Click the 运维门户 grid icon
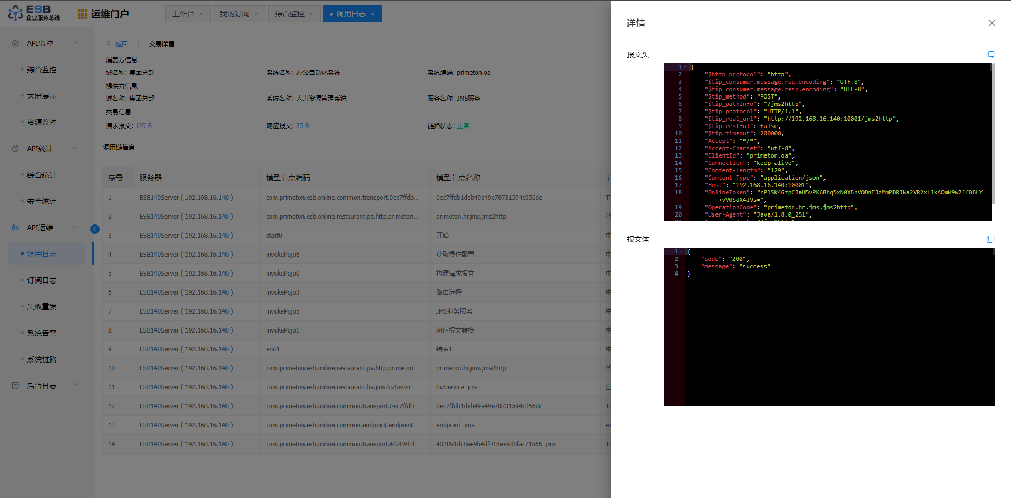The image size is (1011, 498). 82,14
